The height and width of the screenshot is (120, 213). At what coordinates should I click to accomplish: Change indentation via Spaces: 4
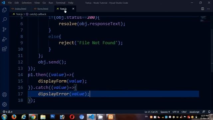(165, 112)
